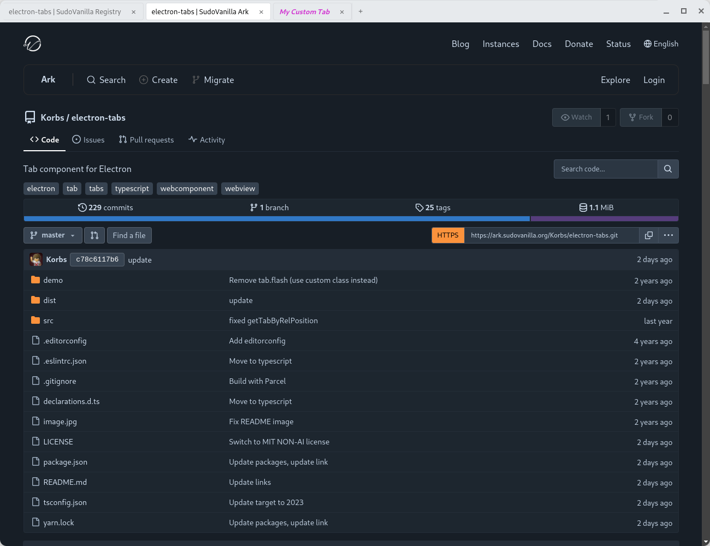Open the .eslintrc.json file
710x546 pixels.
click(65, 361)
